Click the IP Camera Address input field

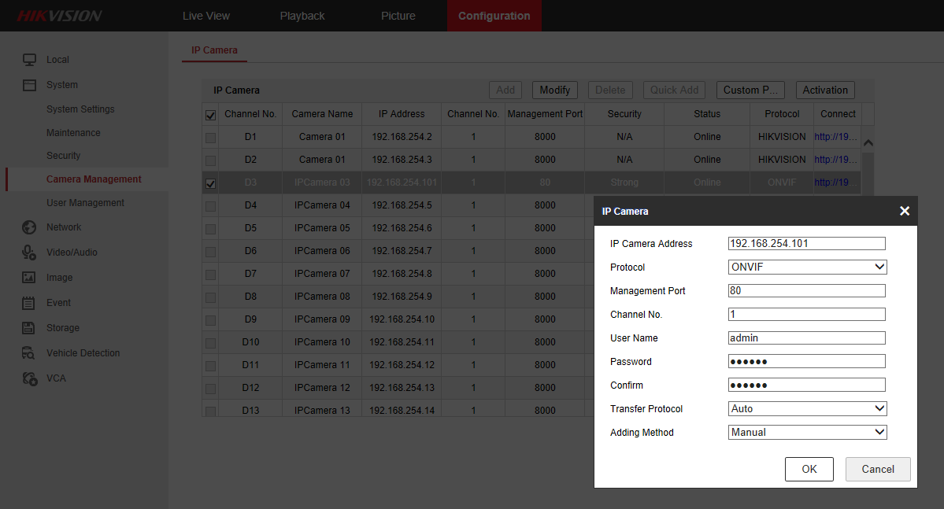(806, 244)
